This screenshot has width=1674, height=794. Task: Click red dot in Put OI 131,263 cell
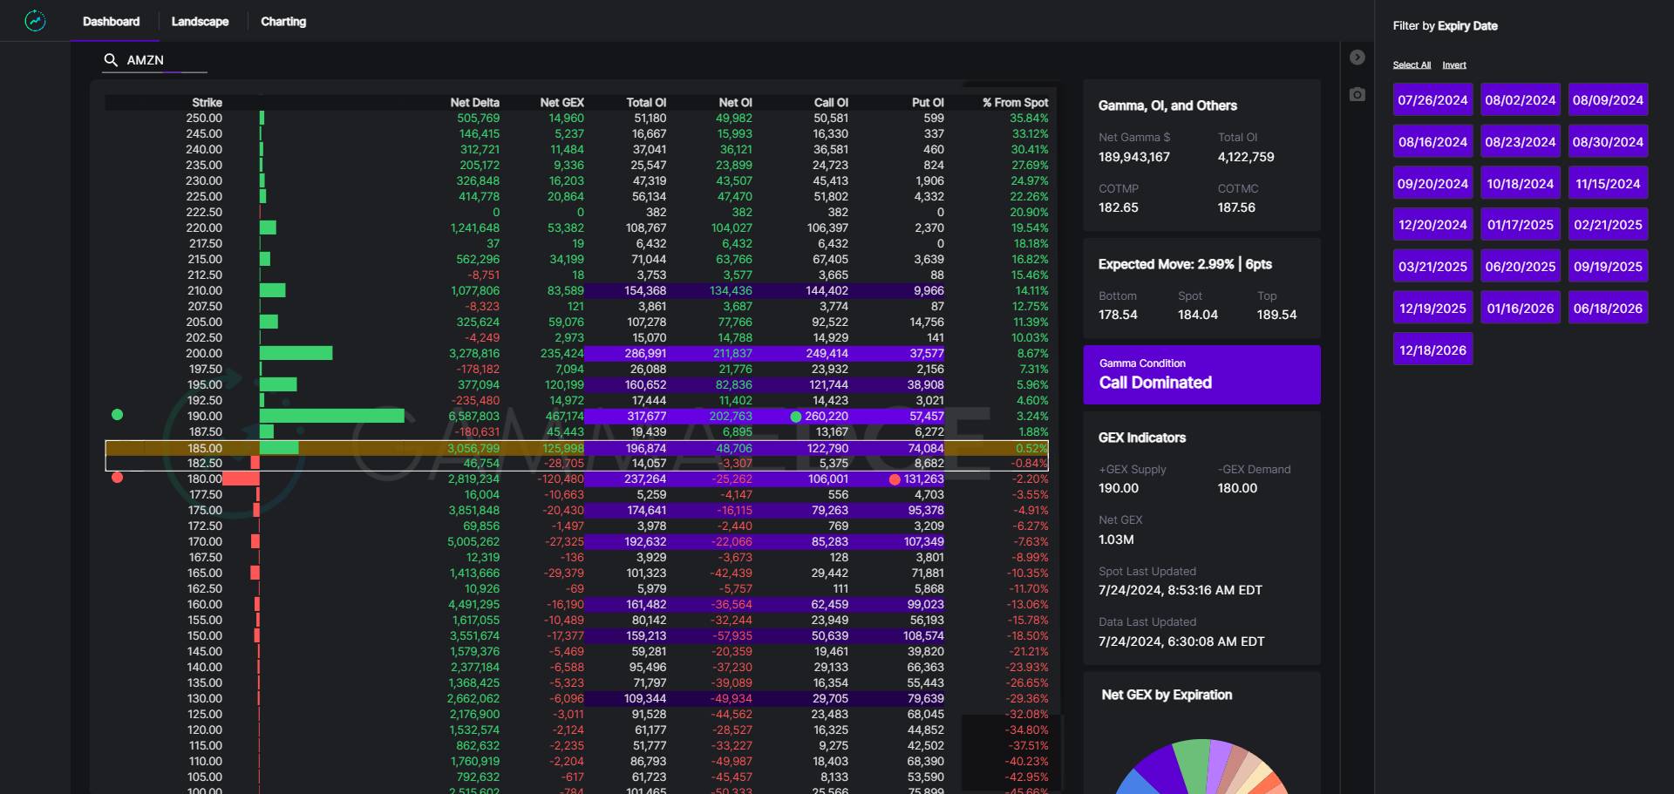(895, 479)
